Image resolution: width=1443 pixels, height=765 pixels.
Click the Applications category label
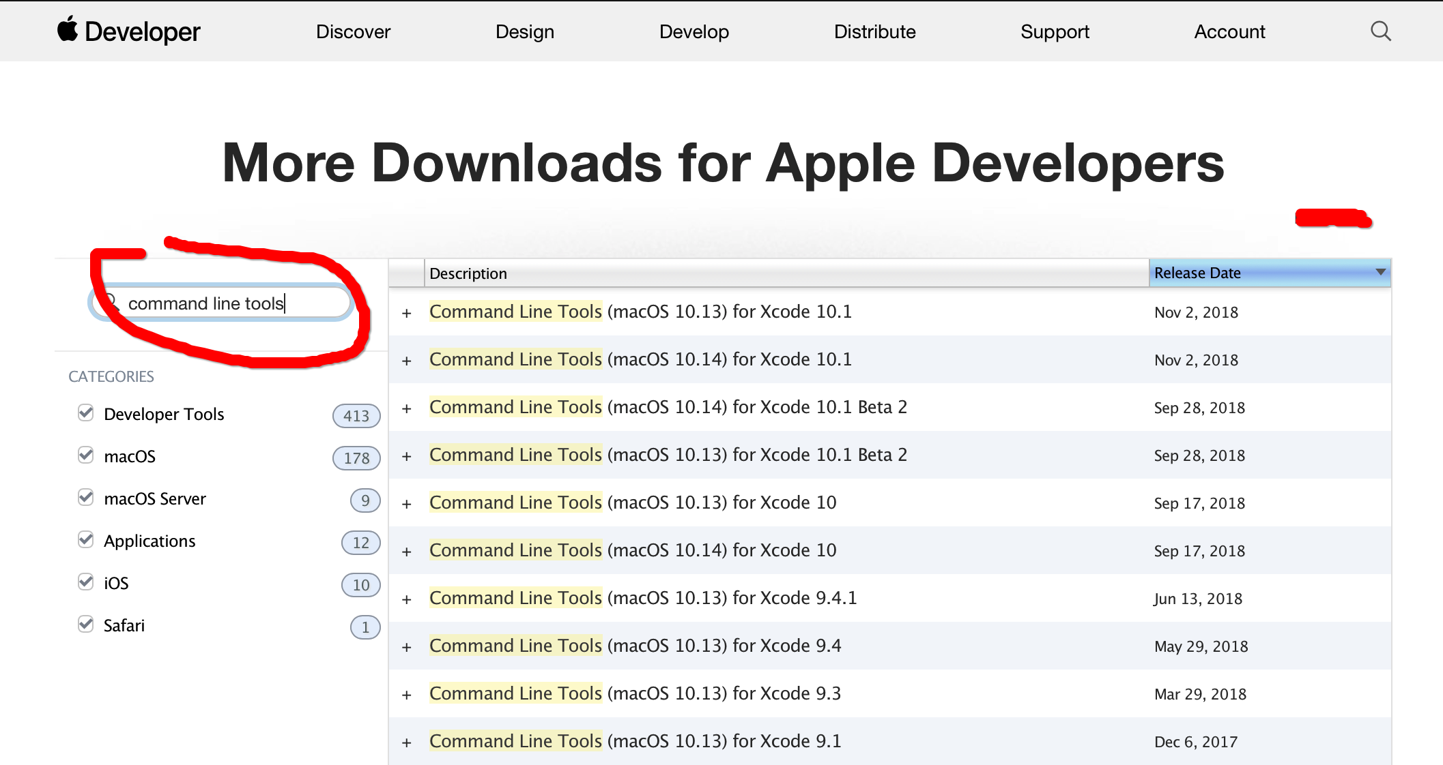[149, 541]
